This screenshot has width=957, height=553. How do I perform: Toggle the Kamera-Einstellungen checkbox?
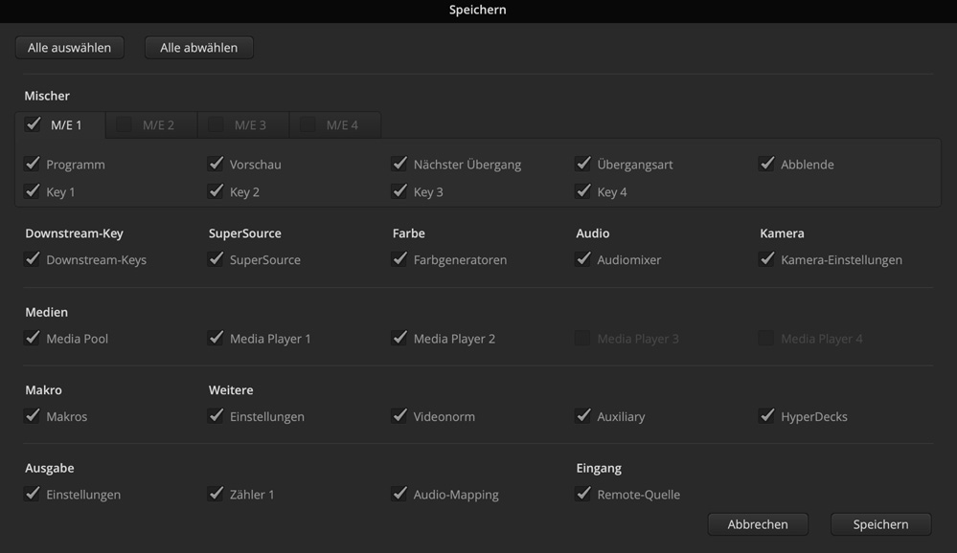767,259
